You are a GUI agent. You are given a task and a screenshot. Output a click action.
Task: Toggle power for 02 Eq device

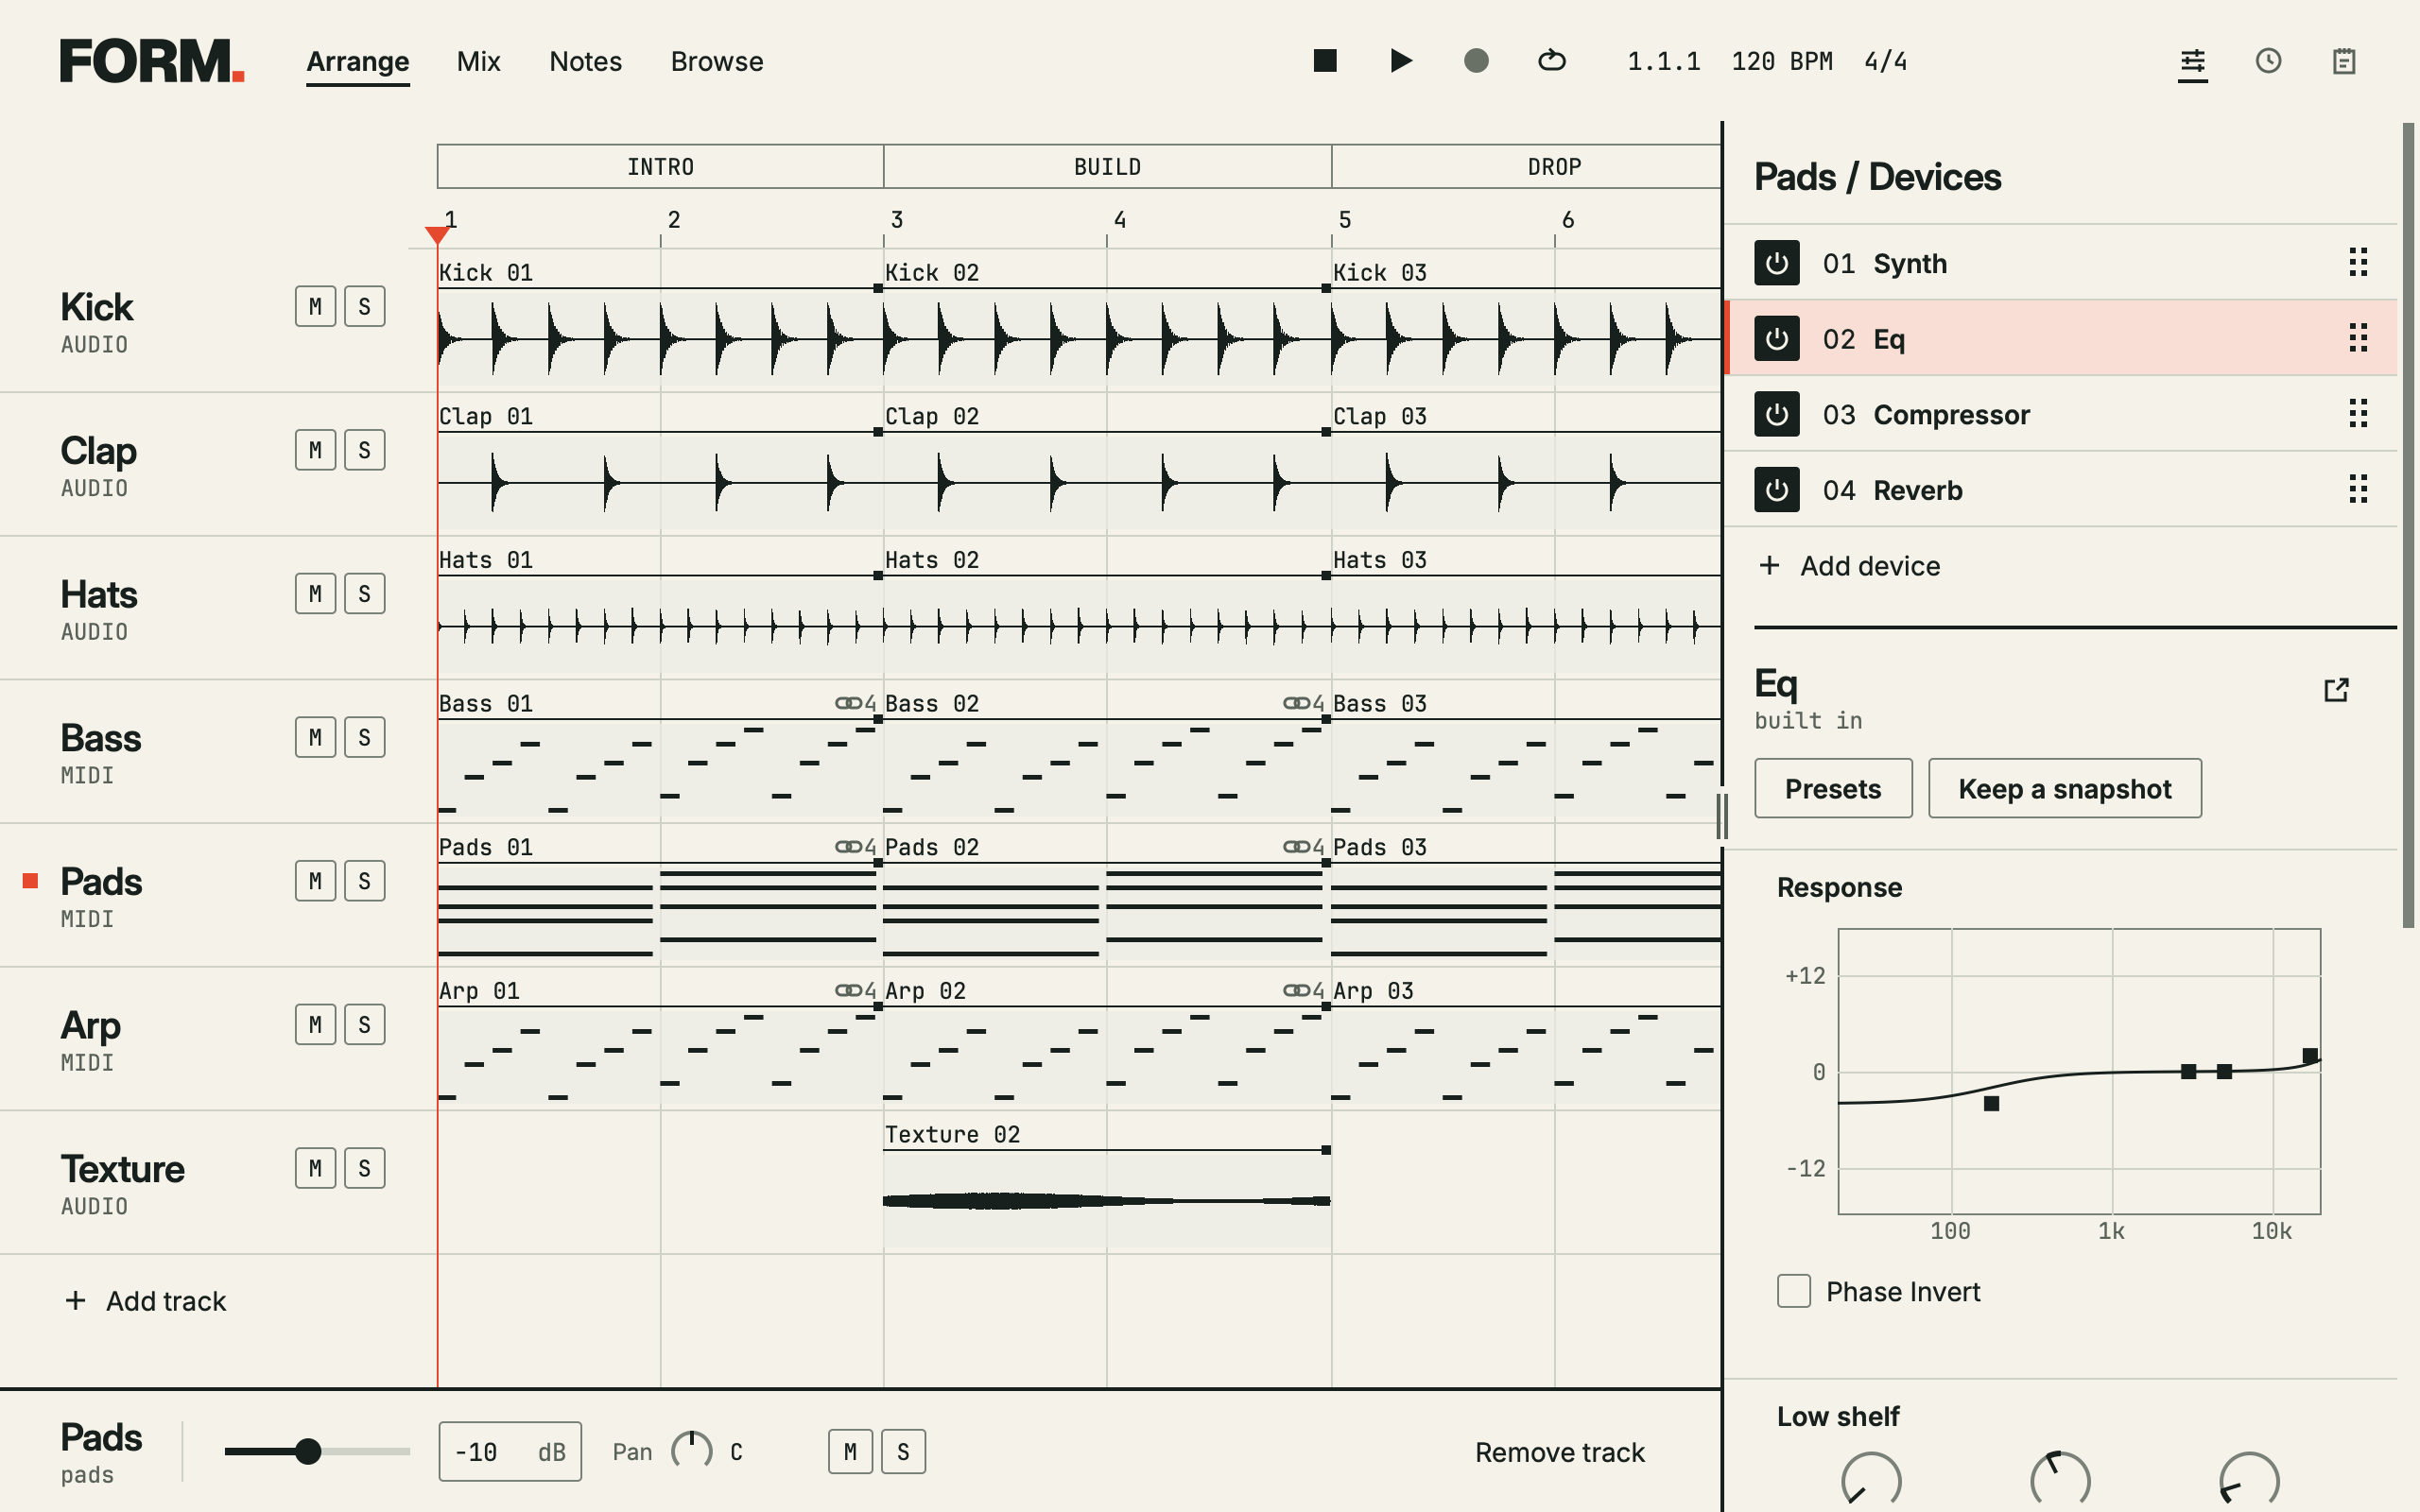pyautogui.click(x=1777, y=339)
